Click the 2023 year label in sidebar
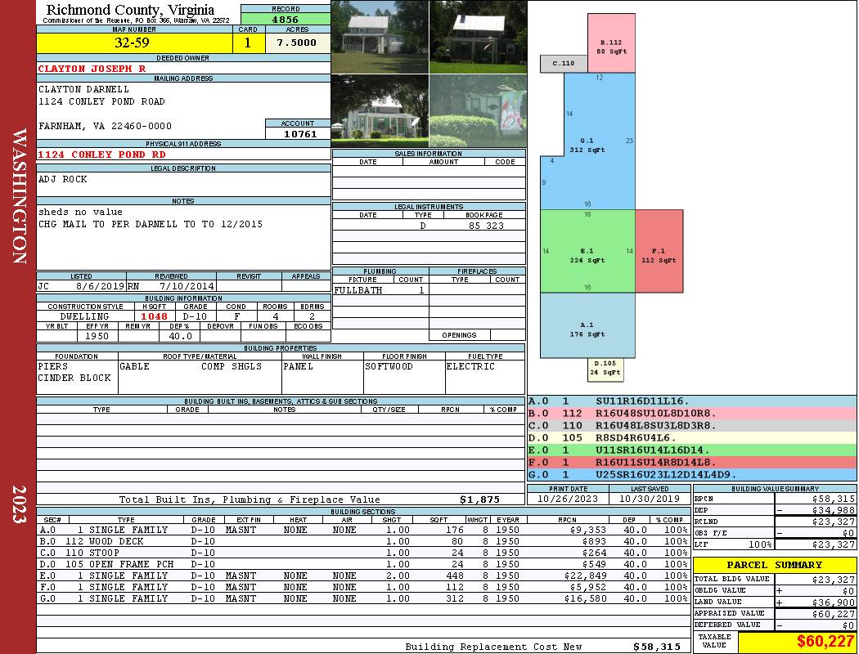This screenshot has width=859, height=654. tap(19, 504)
